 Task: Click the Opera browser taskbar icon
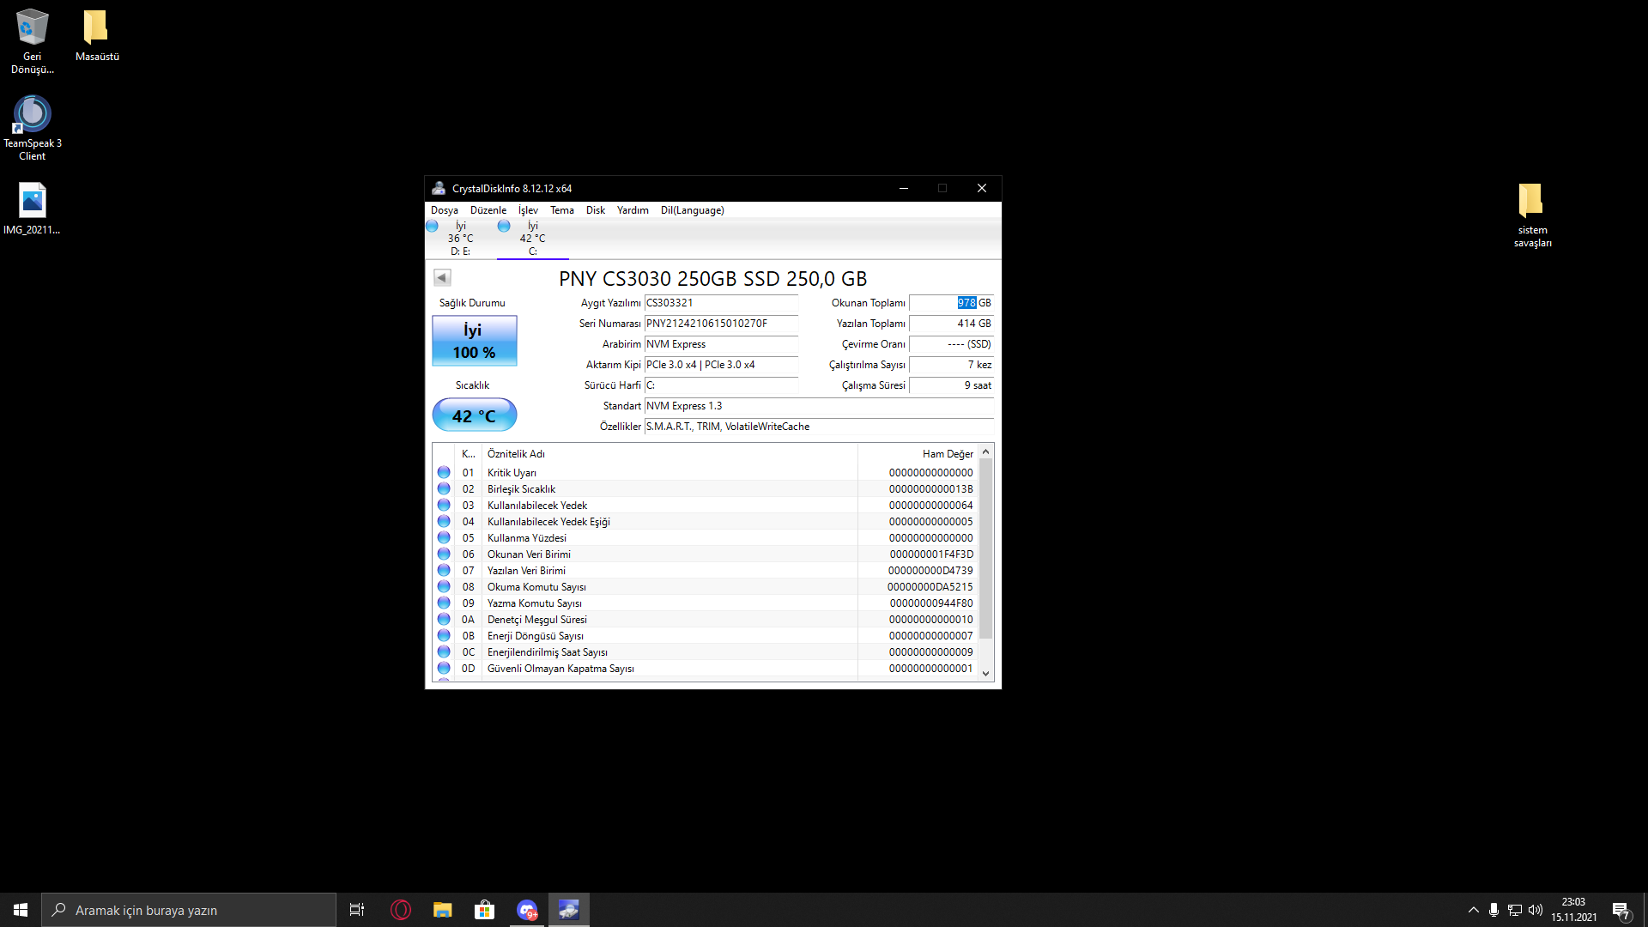(401, 910)
